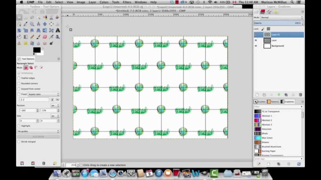321x180 pixels.
Task: Select the Zoom magnifier tool
Action: (x=32, y=24)
